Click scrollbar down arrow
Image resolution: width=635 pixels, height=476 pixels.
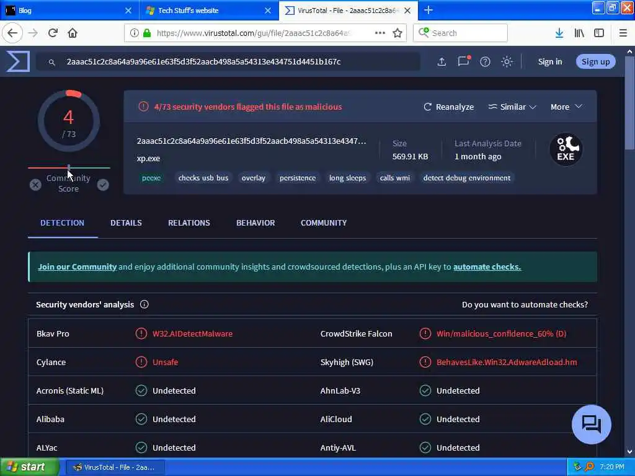tap(629, 452)
